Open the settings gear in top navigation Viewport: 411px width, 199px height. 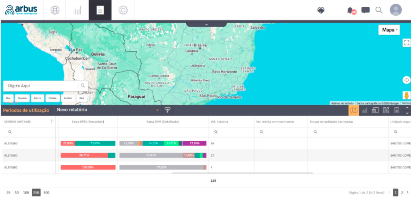point(123,10)
